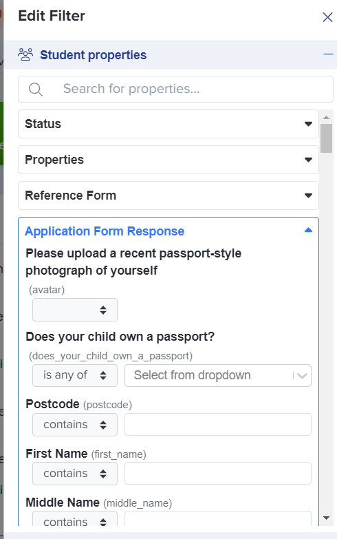This screenshot has width=337, height=539.
Task: Collapse Student properties with minus icon
Action: click(x=328, y=54)
